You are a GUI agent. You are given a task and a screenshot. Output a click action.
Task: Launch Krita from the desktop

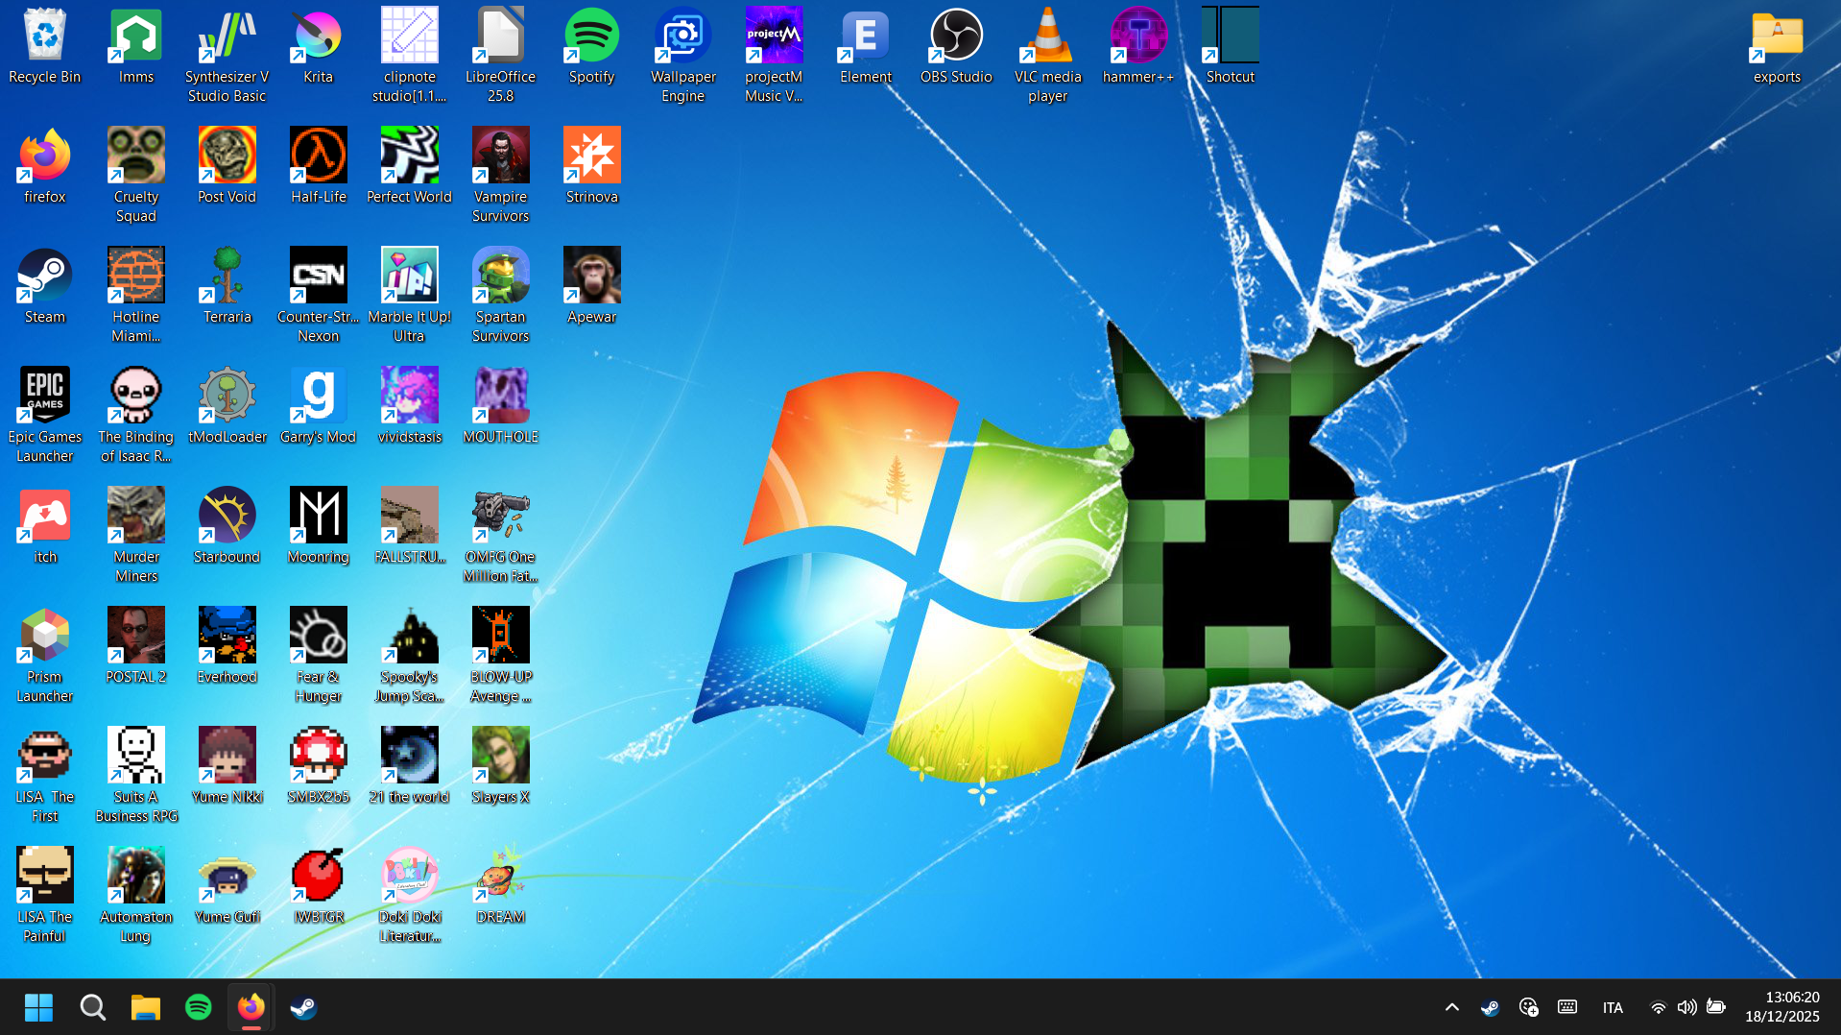click(x=318, y=47)
